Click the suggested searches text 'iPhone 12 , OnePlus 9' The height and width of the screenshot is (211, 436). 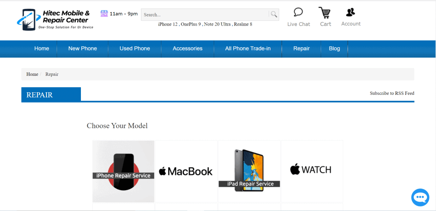180,24
